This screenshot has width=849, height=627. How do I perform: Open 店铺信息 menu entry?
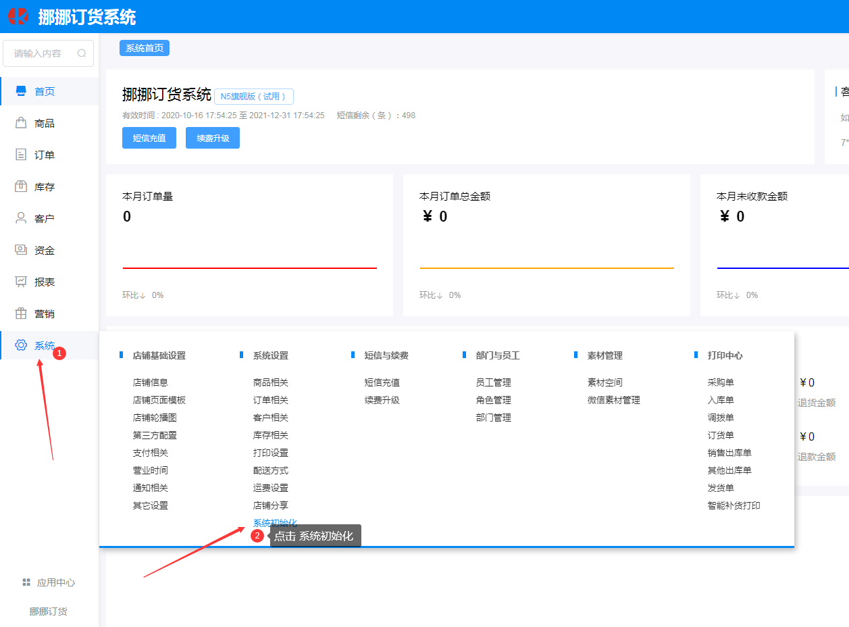click(x=150, y=382)
